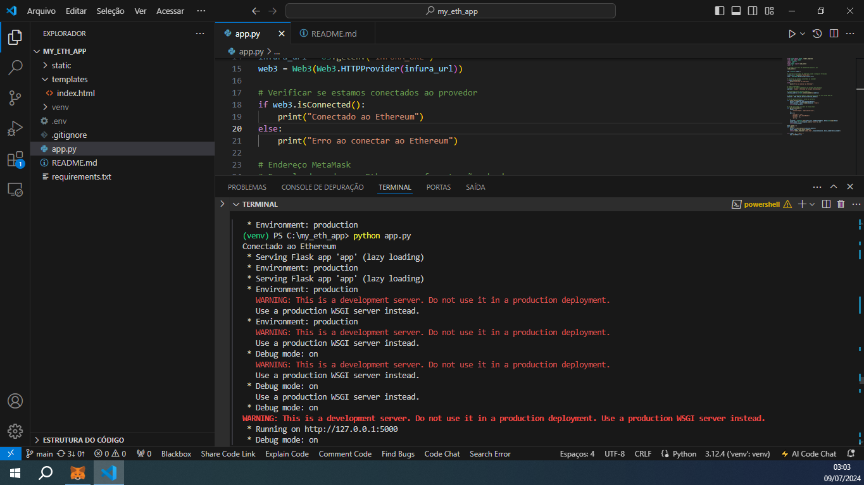Split the terminal pane
Image resolution: width=864 pixels, height=485 pixels.
[x=826, y=204]
